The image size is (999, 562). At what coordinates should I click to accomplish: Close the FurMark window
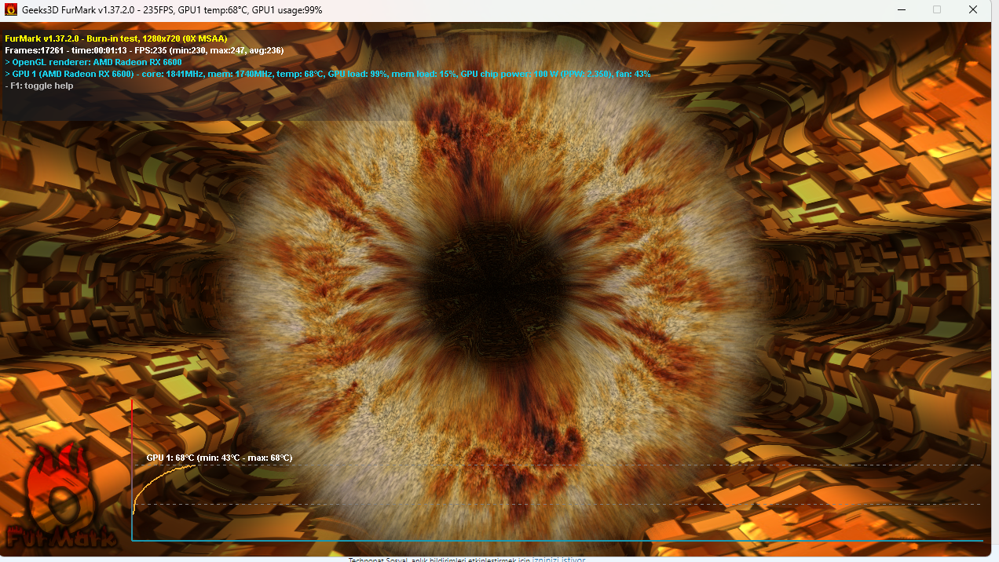[973, 10]
